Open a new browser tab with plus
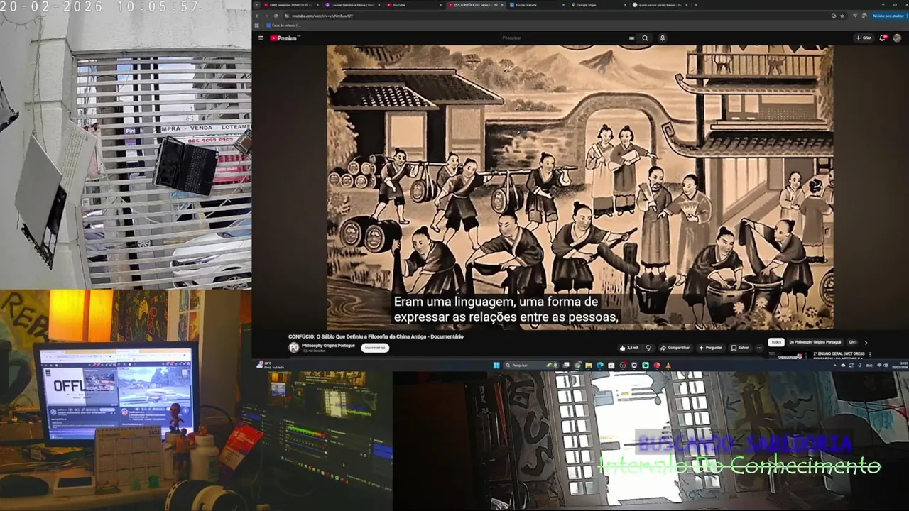The height and width of the screenshot is (511, 909). [696, 5]
